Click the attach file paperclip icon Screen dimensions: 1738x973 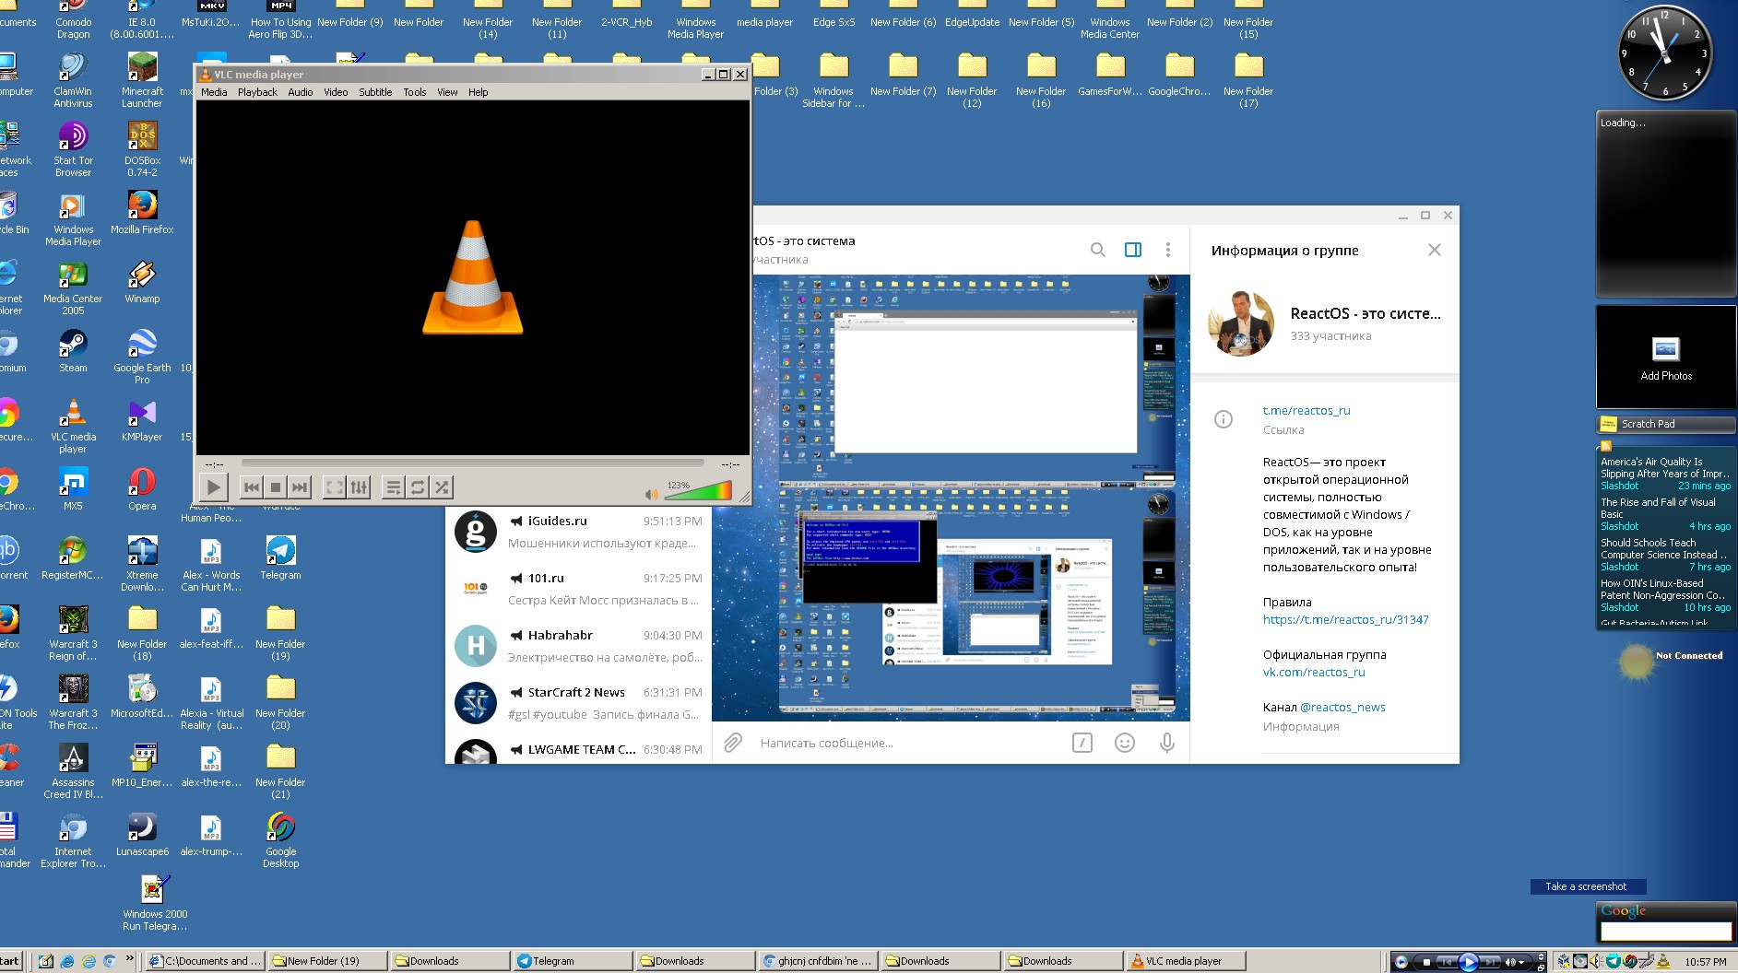click(x=733, y=743)
